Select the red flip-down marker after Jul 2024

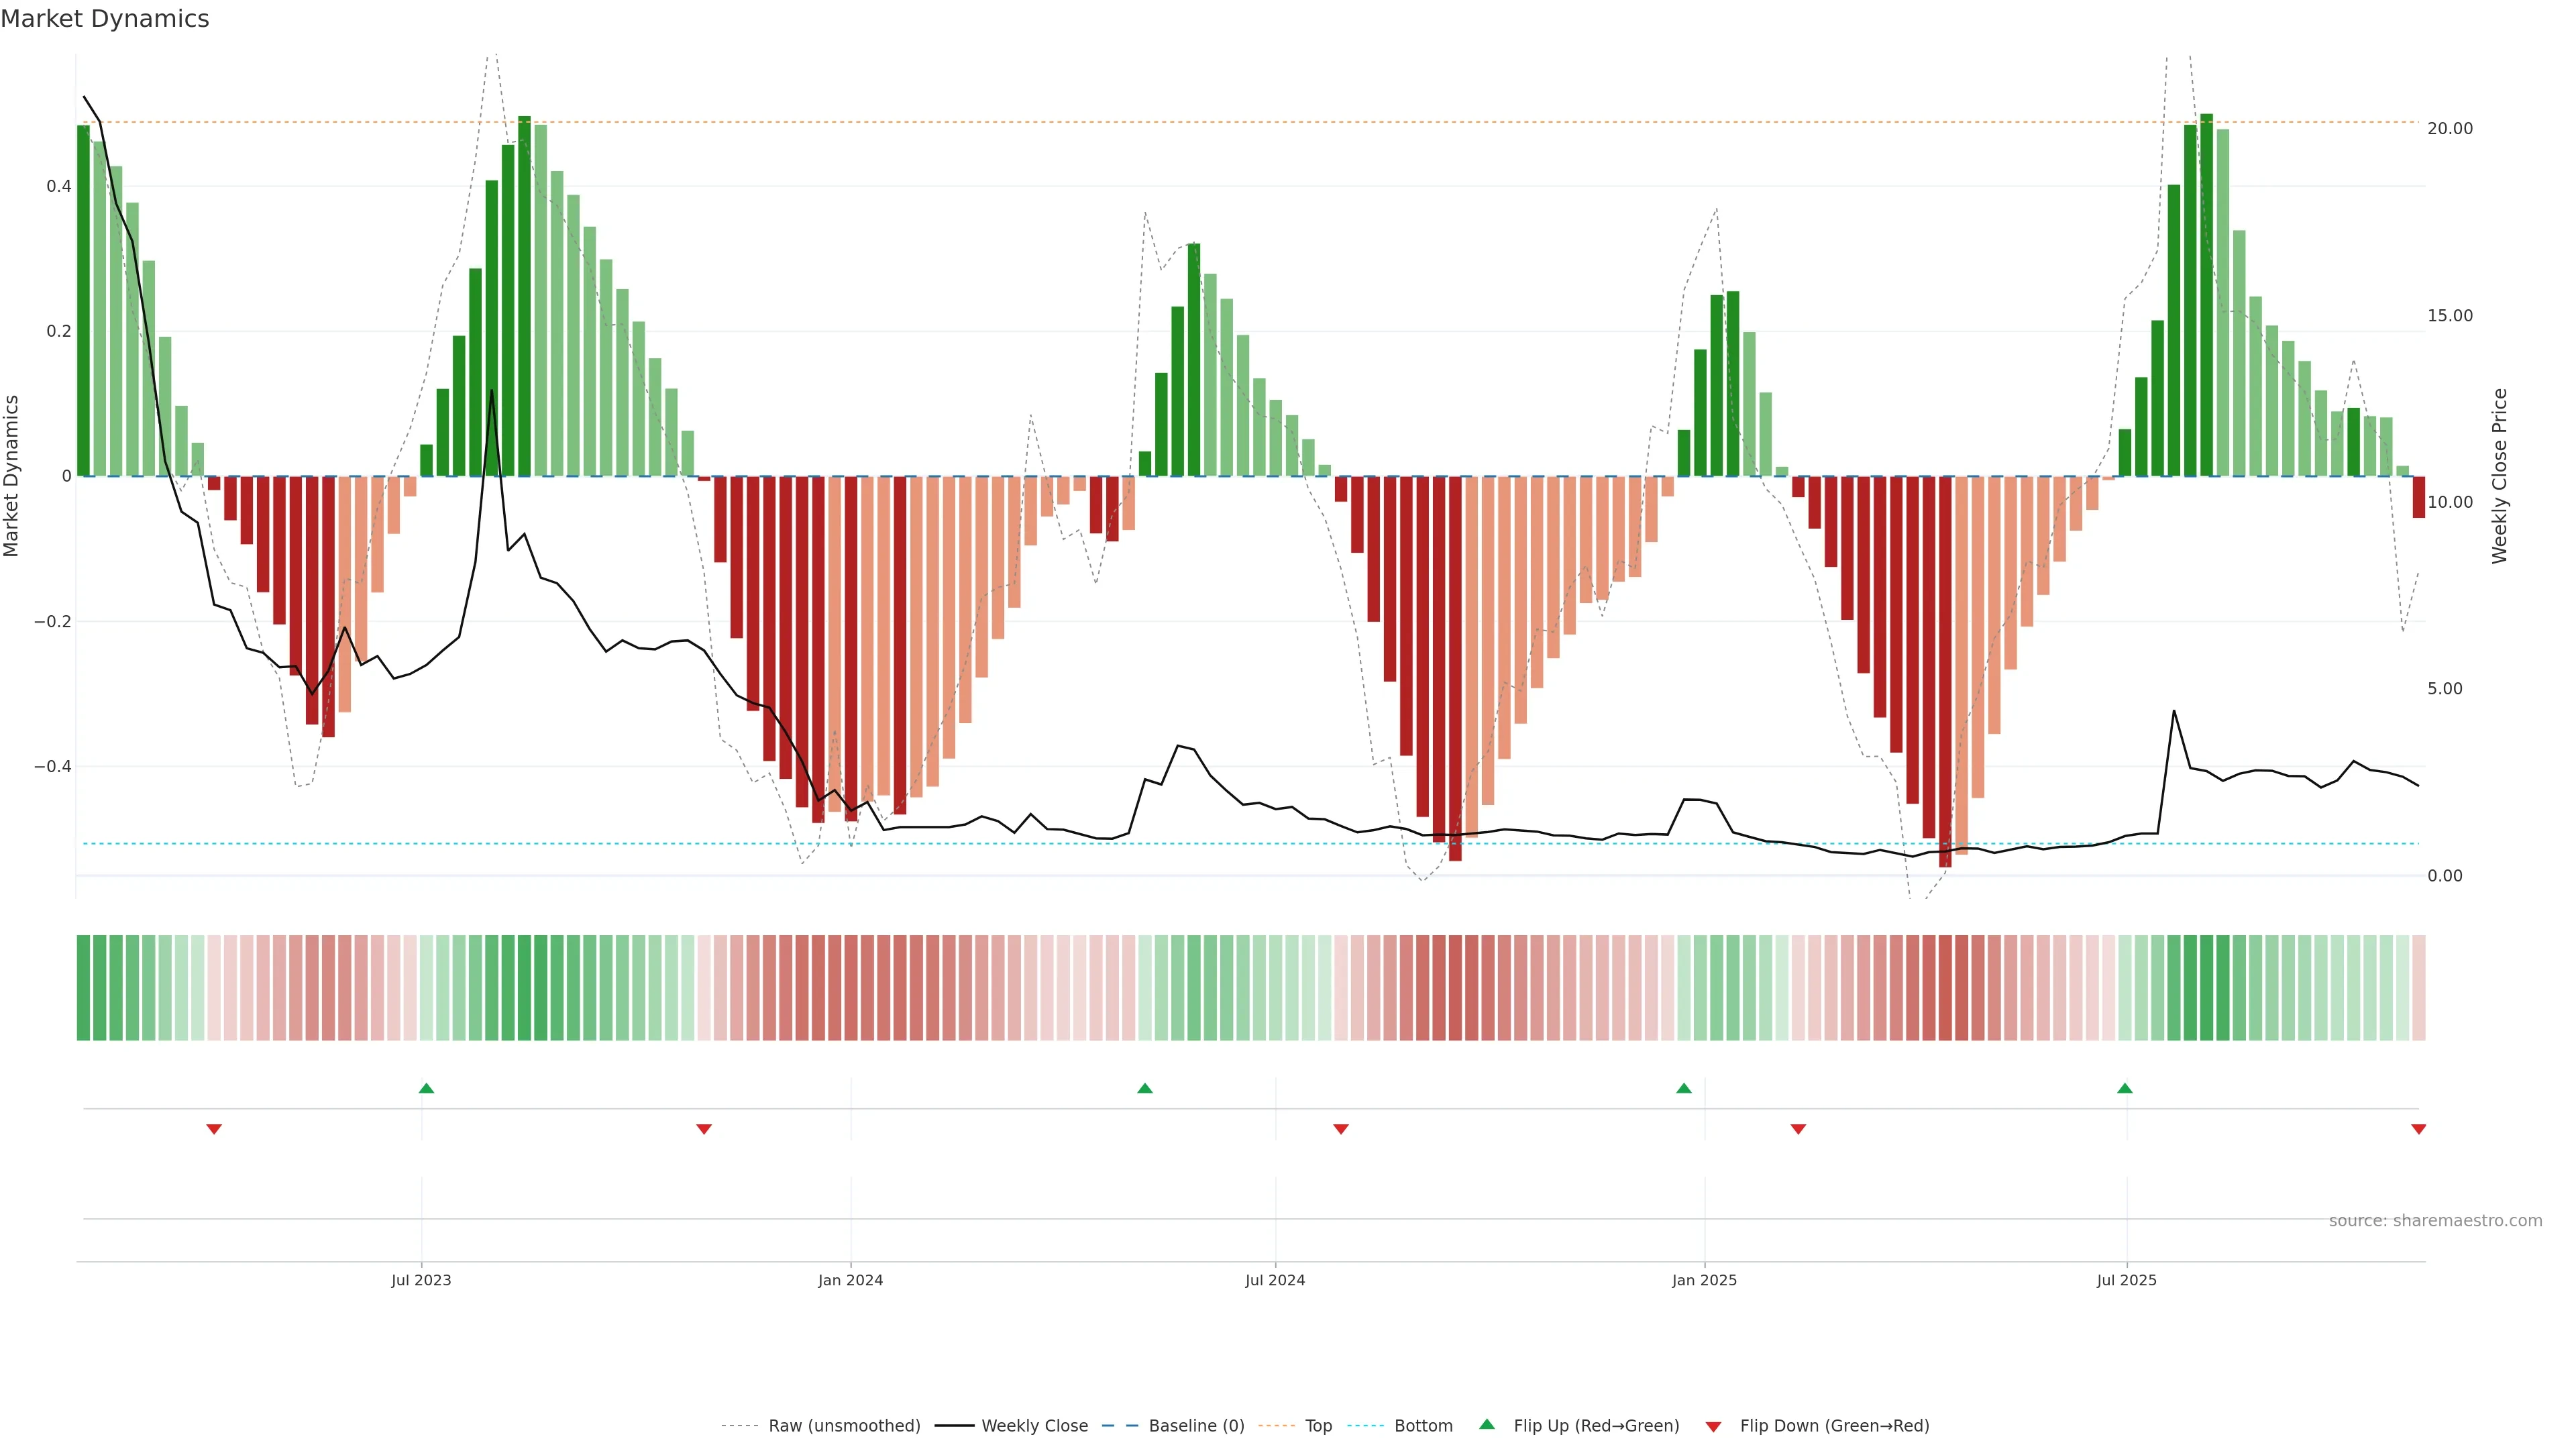tap(1341, 1129)
